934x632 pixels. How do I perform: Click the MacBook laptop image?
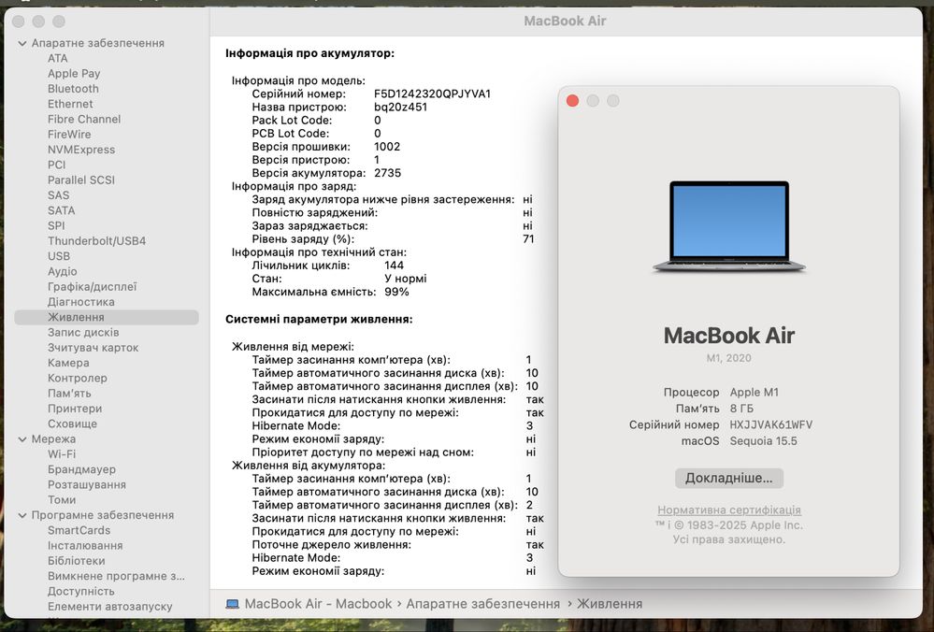point(729,227)
